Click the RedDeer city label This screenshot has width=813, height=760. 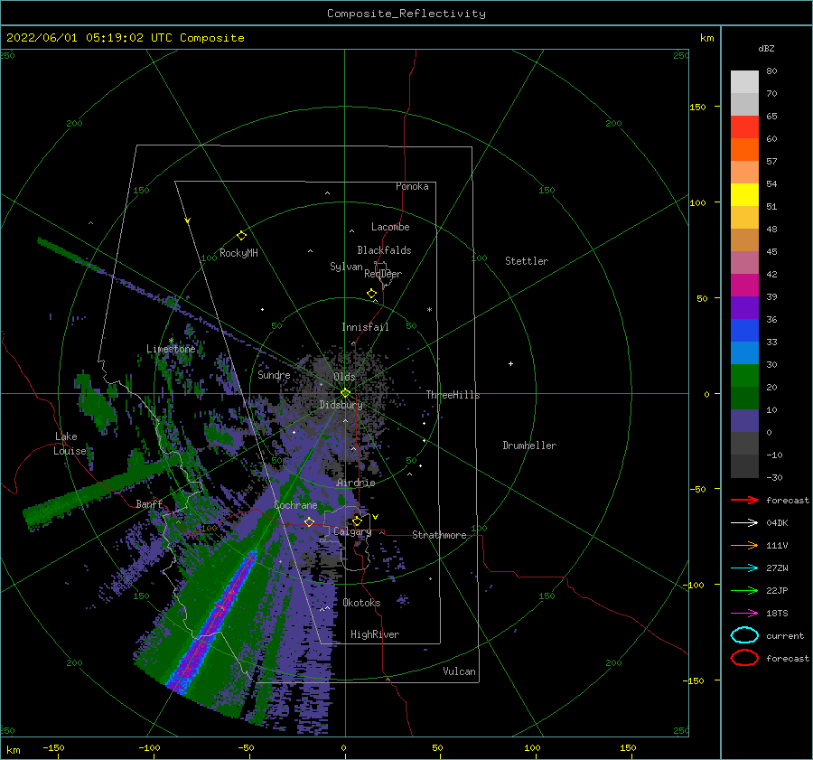pyautogui.click(x=383, y=274)
